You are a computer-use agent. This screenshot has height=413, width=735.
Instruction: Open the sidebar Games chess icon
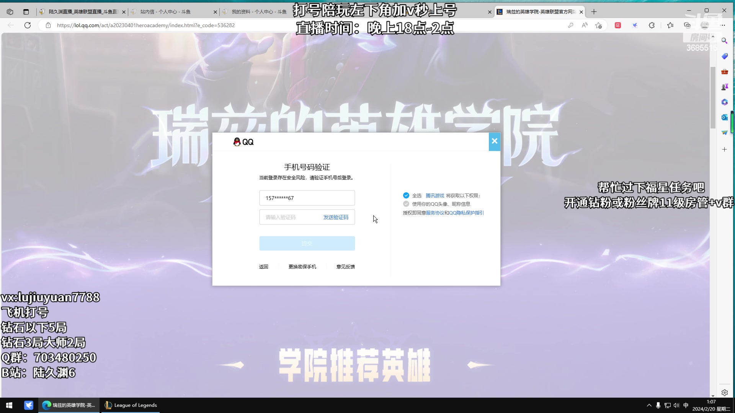[x=724, y=87]
